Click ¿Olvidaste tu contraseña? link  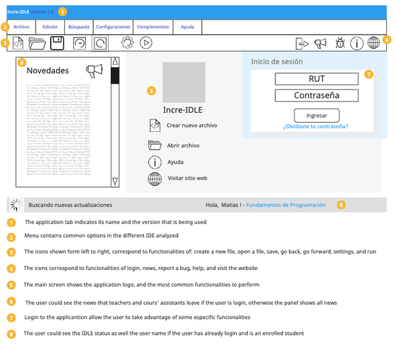(315, 126)
